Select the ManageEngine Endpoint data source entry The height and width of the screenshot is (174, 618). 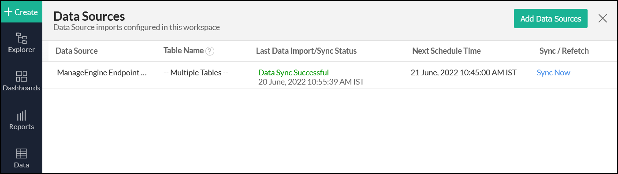click(102, 73)
